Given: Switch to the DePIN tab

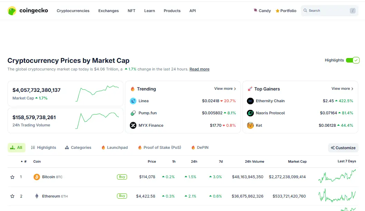Looking at the screenshot, I should tap(200, 147).
